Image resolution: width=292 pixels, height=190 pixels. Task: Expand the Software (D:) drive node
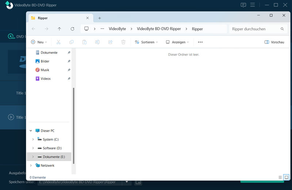tap(33, 148)
